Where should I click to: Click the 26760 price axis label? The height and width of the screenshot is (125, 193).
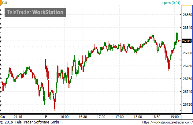pyautogui.click(x=187, y=79)
